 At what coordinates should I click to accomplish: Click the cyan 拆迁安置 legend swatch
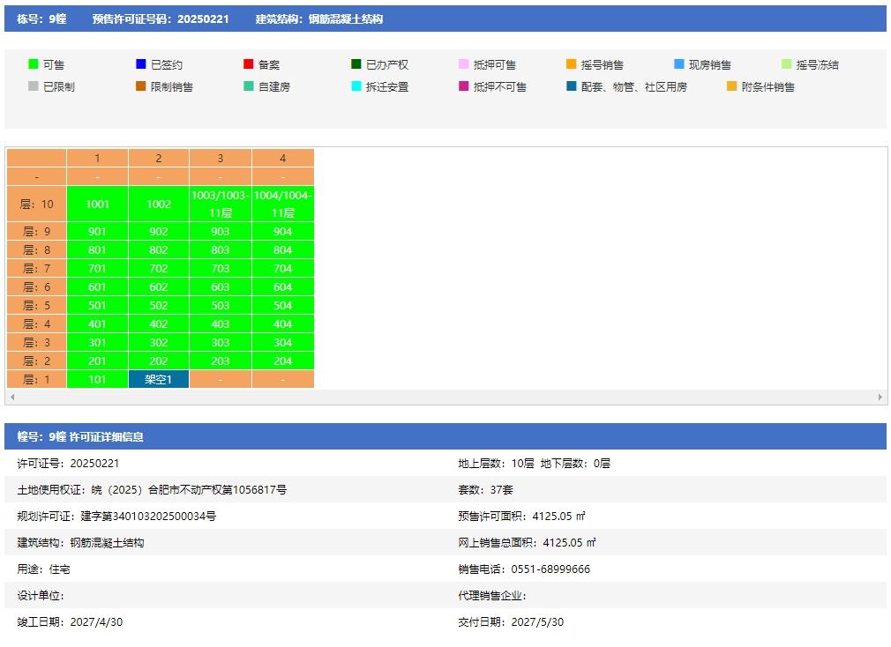[x=356, y=86]
